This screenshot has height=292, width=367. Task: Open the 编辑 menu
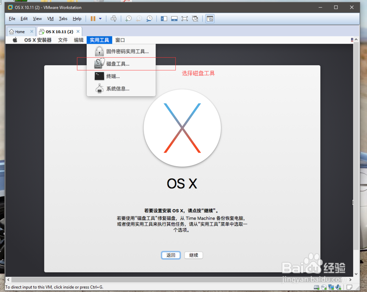pyautogui.click(x=79, y=40)
